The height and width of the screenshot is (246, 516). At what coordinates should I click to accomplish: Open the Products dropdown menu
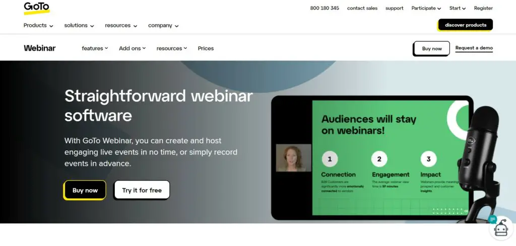click(38, 25)
